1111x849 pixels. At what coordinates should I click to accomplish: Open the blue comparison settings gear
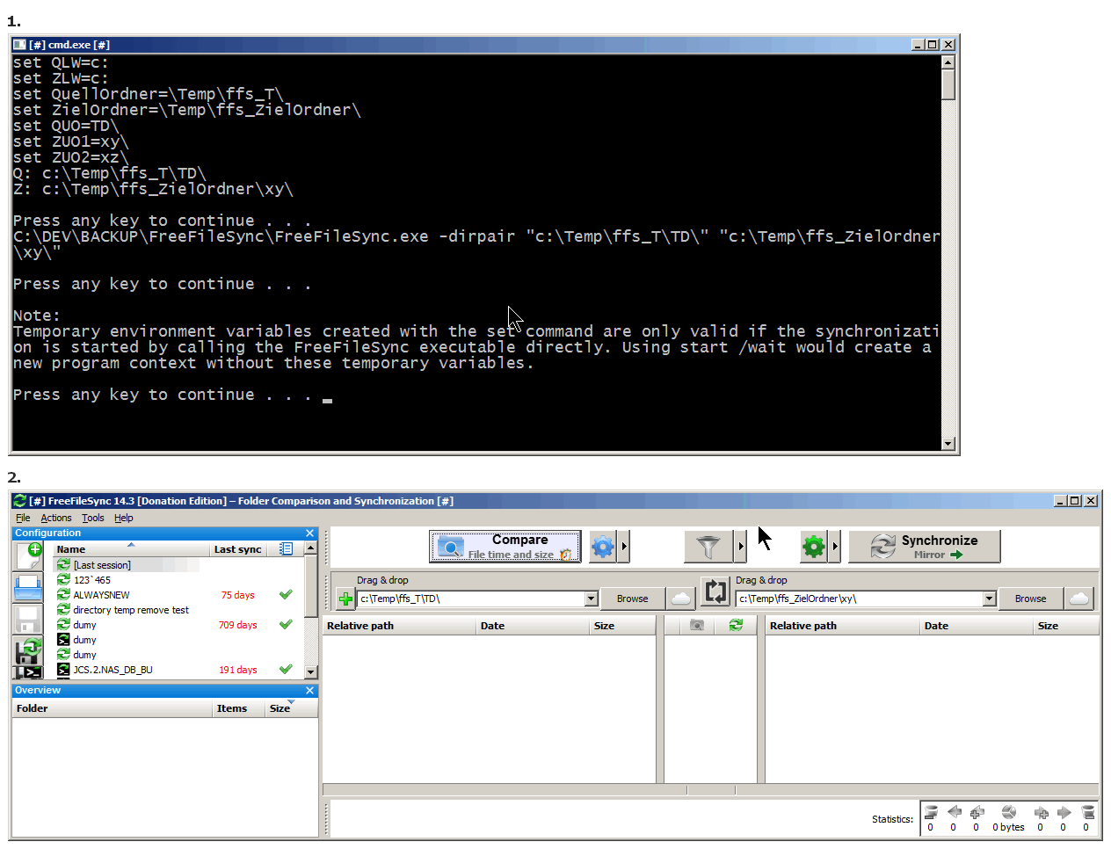pyautogui.click(x=602, y=547)
